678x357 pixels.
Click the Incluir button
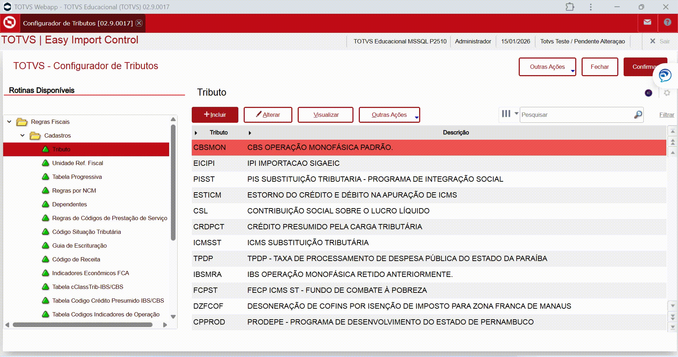click(215, 115)
